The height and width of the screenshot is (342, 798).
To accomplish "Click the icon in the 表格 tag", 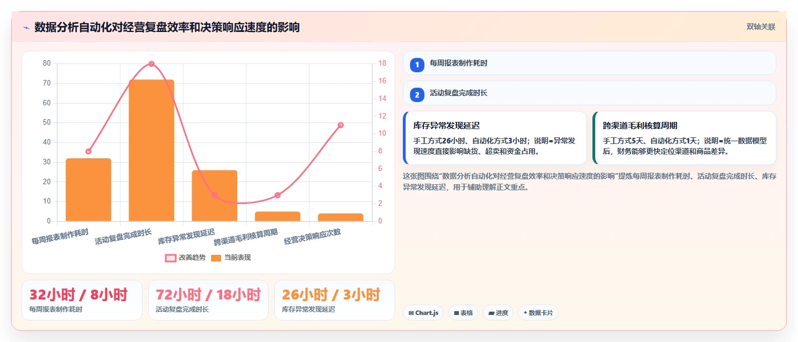I will tap(456, 313).
